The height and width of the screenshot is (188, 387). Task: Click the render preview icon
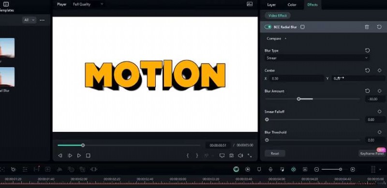point(248,169)
